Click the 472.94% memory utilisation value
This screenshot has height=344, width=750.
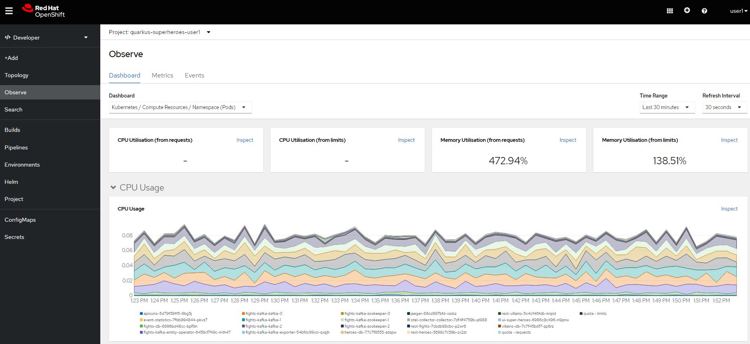(x=508, y=161)
